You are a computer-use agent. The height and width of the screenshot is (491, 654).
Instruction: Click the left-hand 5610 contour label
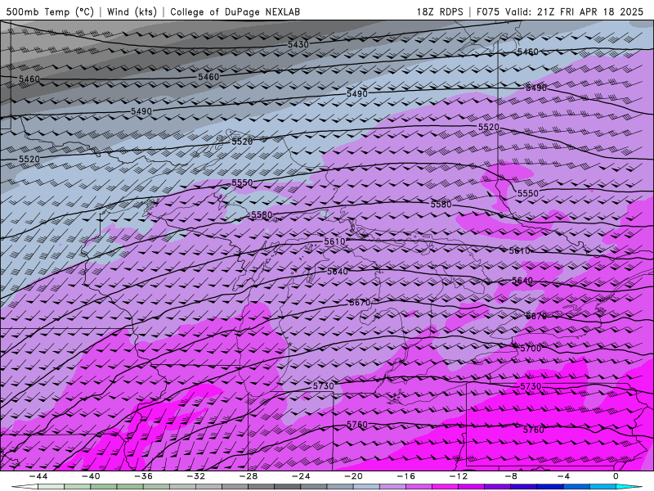(x=334, y=241)
